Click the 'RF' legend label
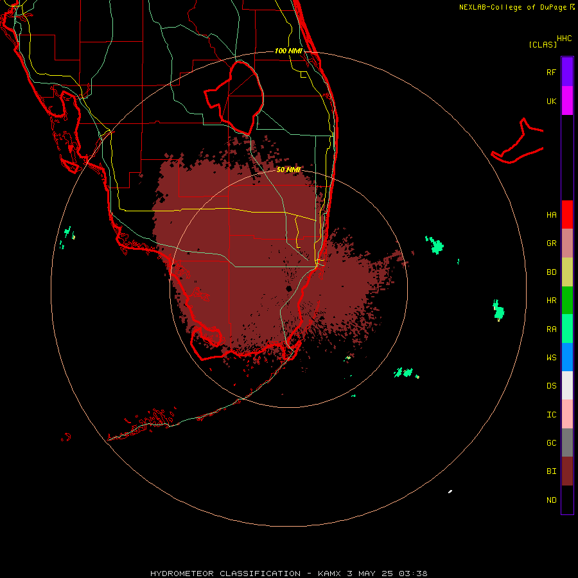 pyautogui.click(x=551, y=72)
